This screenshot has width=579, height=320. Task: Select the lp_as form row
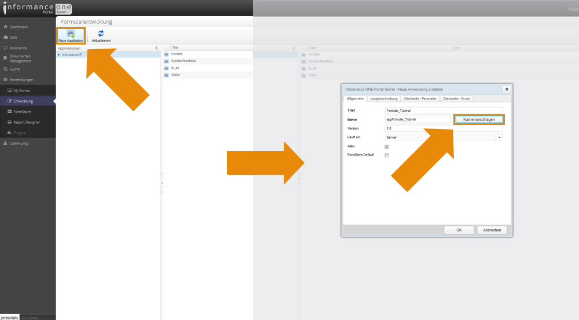pos(208,68)
